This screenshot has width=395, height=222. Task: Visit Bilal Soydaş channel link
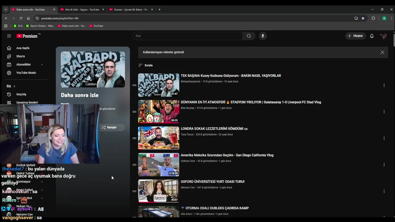click(187, 108)
